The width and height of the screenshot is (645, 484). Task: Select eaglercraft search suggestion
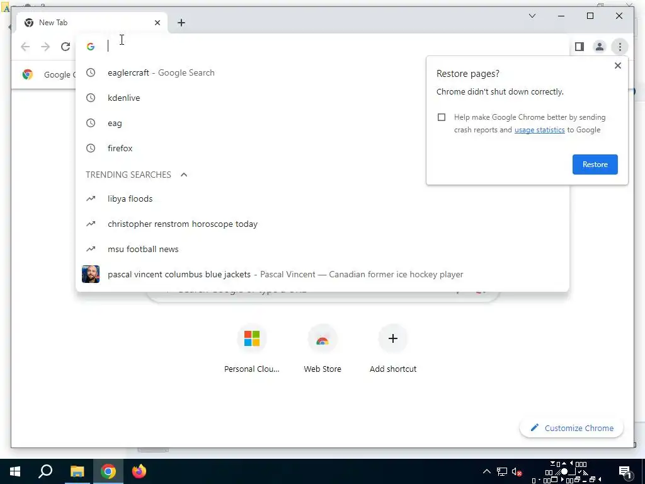click(322, 72)
